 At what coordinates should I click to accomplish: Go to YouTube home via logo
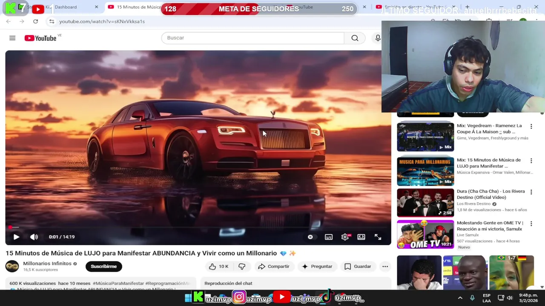(40, 38)
